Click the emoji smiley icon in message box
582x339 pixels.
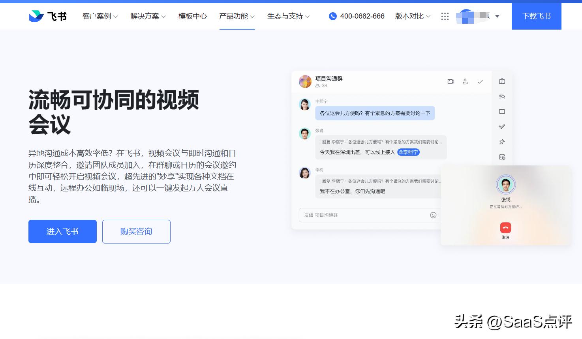[x=433, y=215]
